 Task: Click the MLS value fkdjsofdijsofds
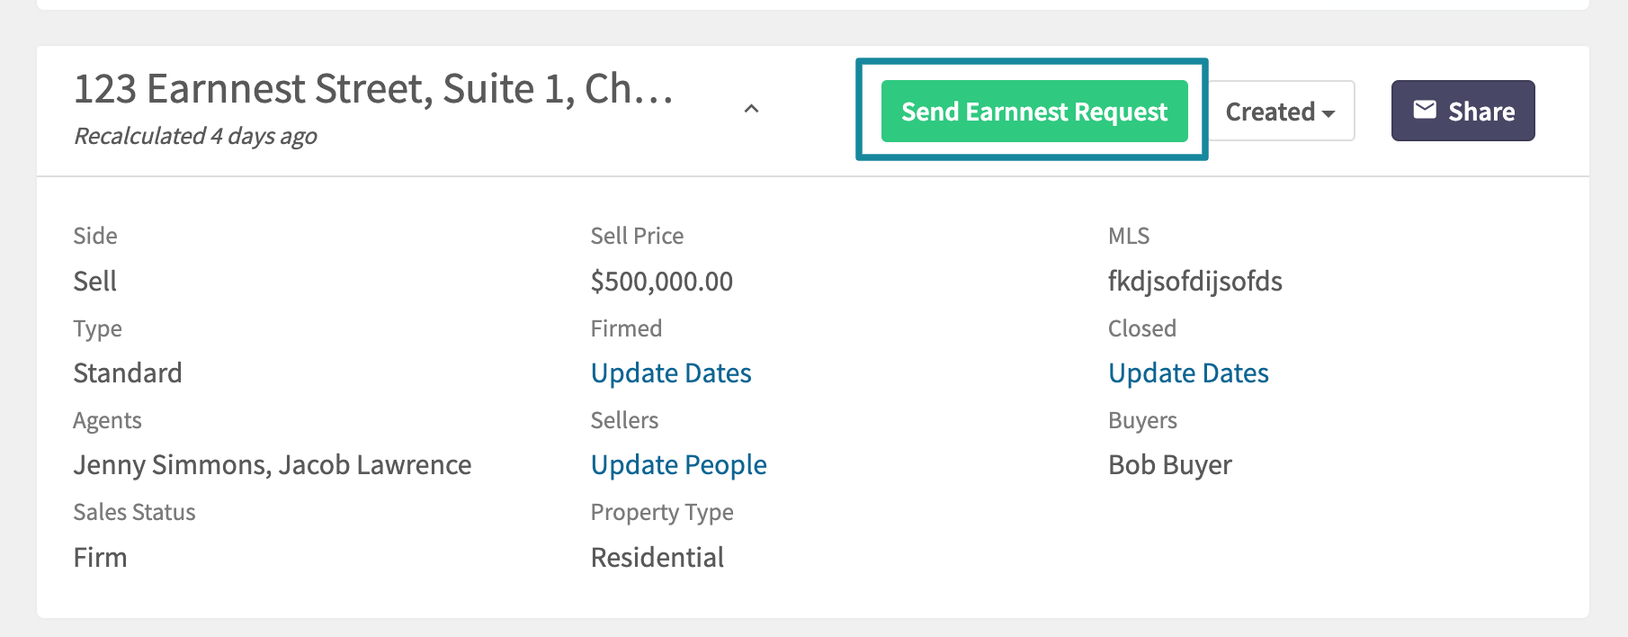click(x=1195, y=282)
